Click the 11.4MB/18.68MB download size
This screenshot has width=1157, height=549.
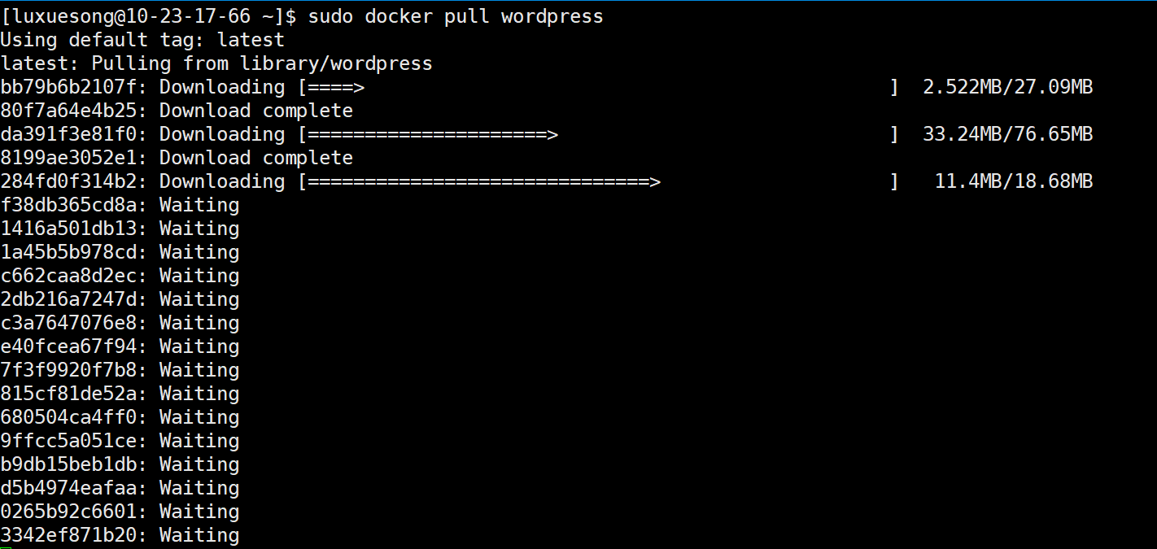point(1013,181)
